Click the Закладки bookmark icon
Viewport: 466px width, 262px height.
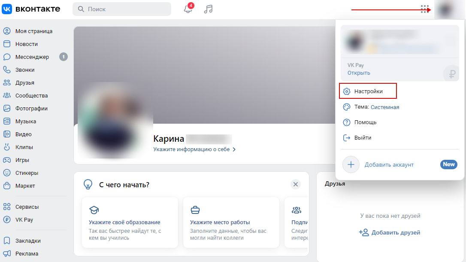[7, 241]
